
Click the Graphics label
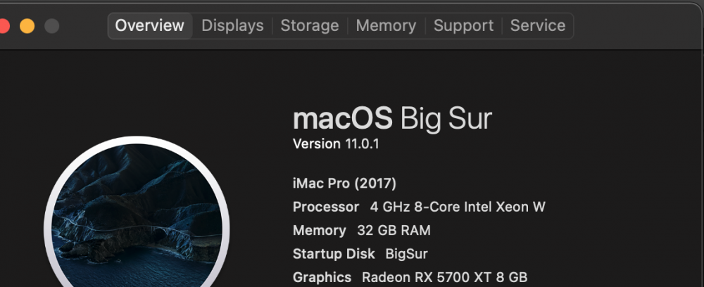pyautogui.click(x=322, y=277)
